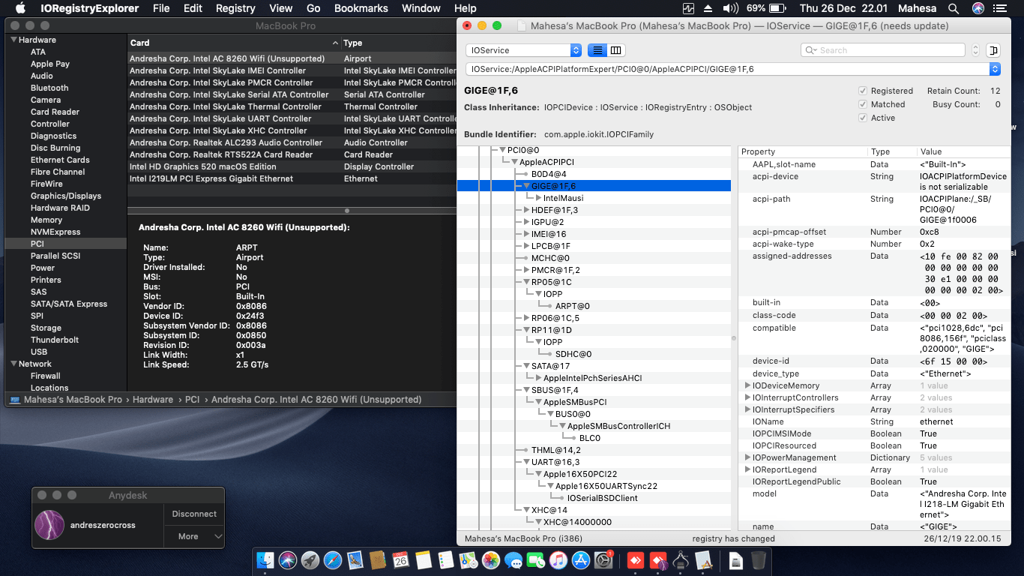This screenshot has height=576, width=1024.
Task: Expand the IOPowerManagement dictionary
Action: point(747,457)
